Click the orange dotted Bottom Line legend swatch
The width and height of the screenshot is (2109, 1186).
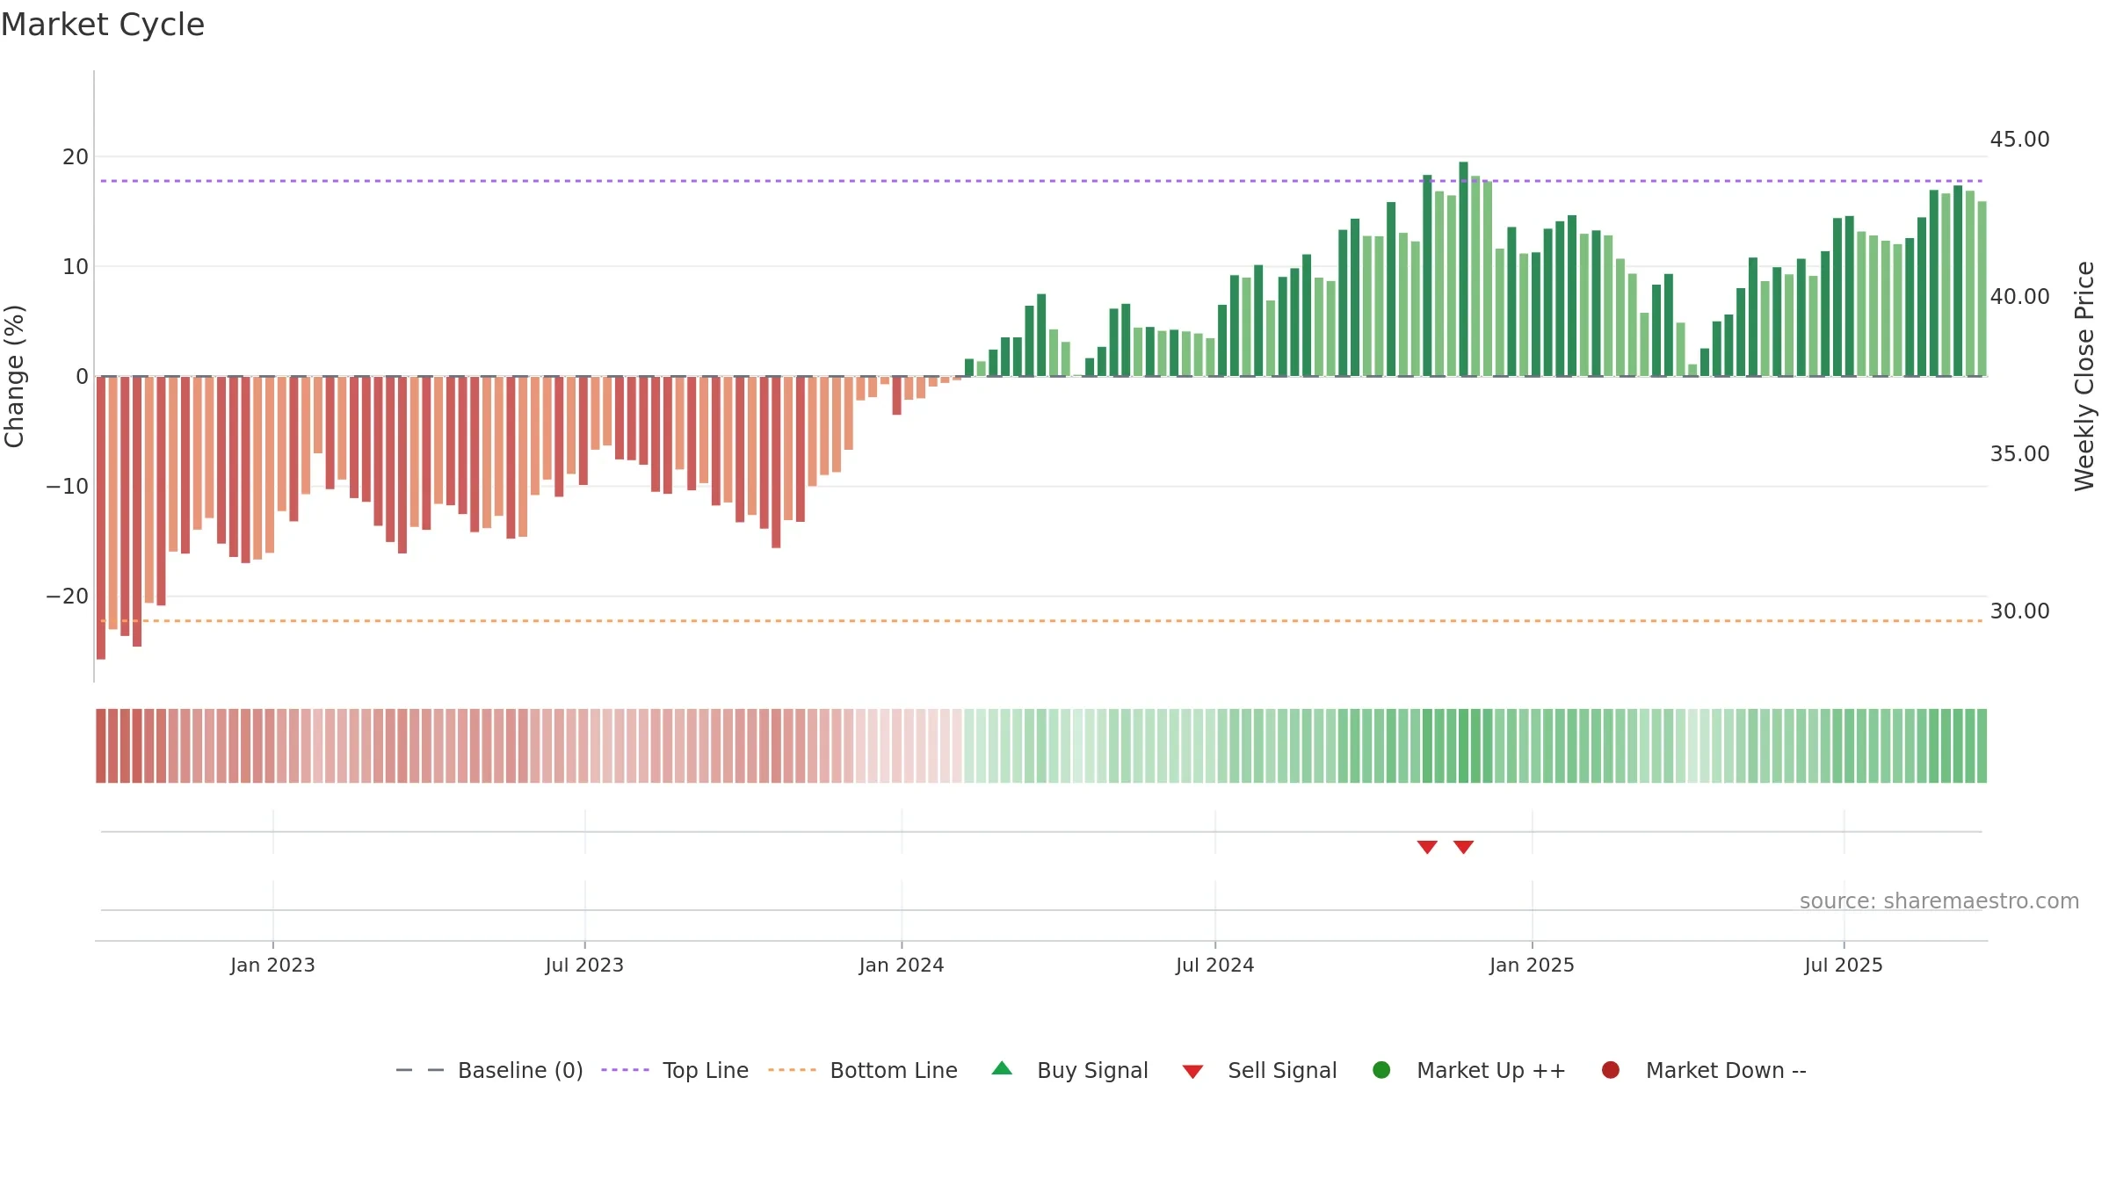tap(792, 1070)
